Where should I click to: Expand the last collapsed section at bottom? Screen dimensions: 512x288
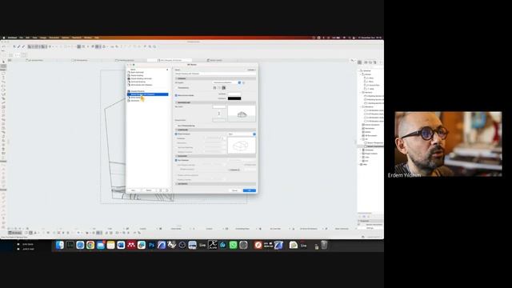[215, 184]
